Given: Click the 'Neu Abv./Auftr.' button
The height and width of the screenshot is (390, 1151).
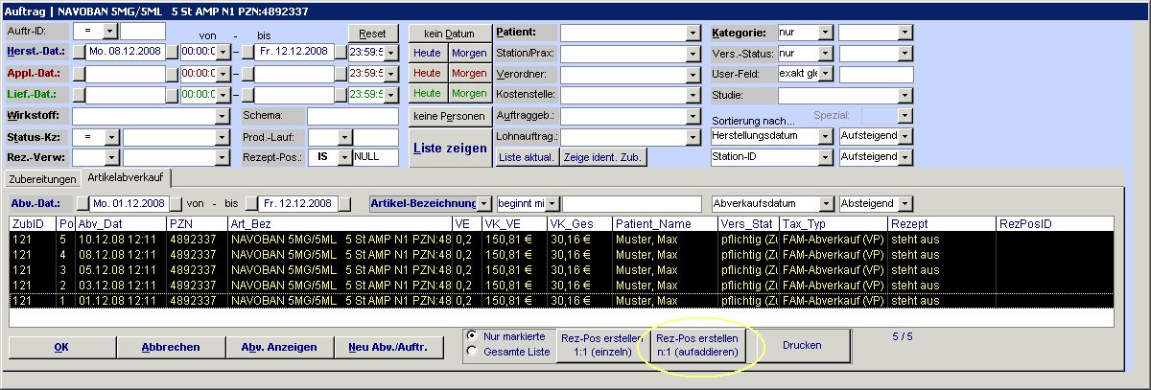Looking at the screenshot, I should [x=388, y=347].
